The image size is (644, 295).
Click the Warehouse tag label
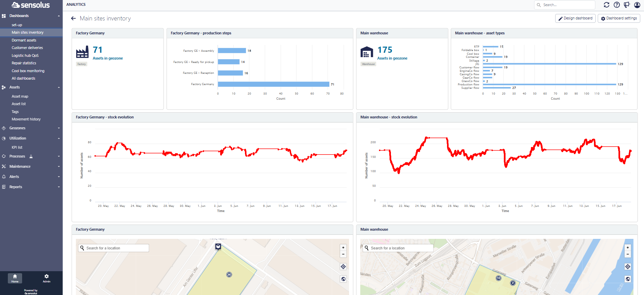click(x=368, y=64)
